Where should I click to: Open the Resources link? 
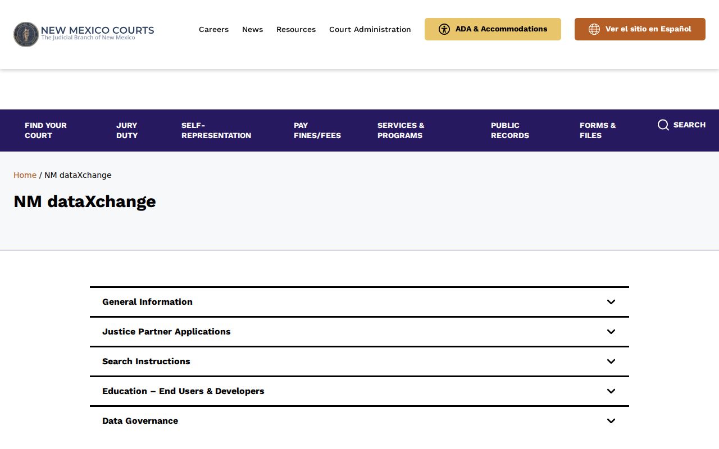(296, 29)
